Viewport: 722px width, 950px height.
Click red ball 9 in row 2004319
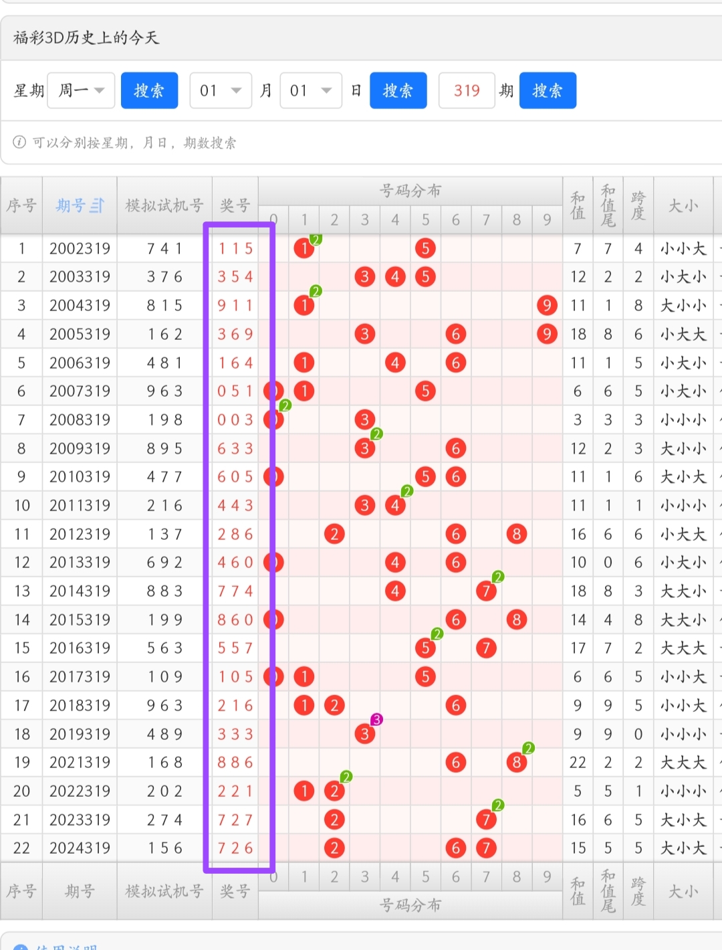tap(547, 306)
